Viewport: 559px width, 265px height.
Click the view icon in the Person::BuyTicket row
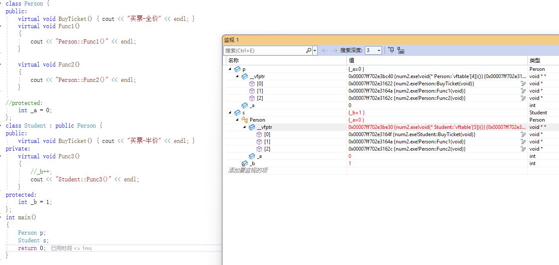pyautogui.click(x=523, y=84)
